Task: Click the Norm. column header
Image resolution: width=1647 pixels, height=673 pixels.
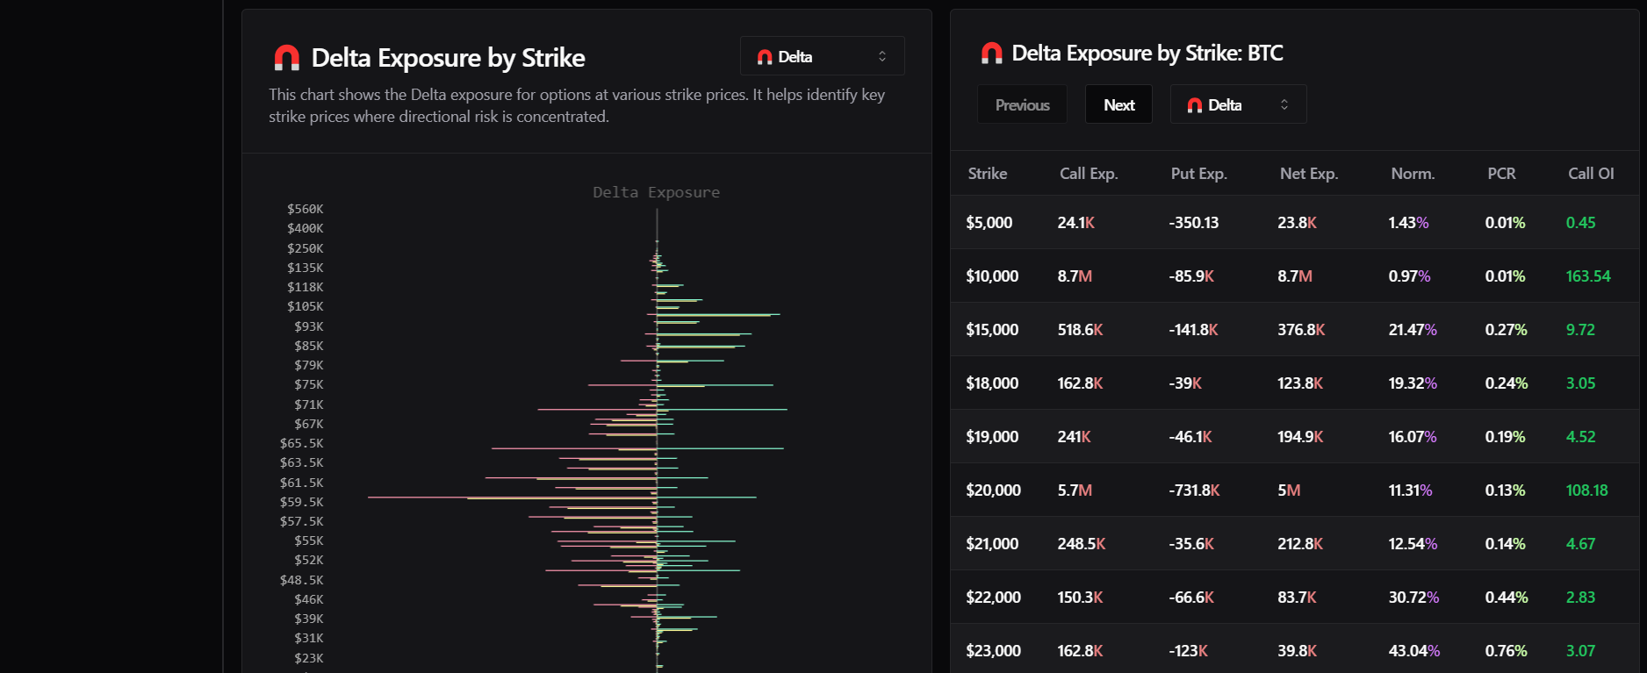Action: point(1413,174)
